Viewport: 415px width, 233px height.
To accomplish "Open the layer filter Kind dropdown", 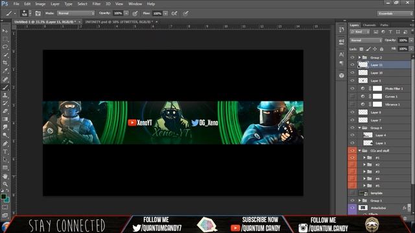I will coord(360,32).
